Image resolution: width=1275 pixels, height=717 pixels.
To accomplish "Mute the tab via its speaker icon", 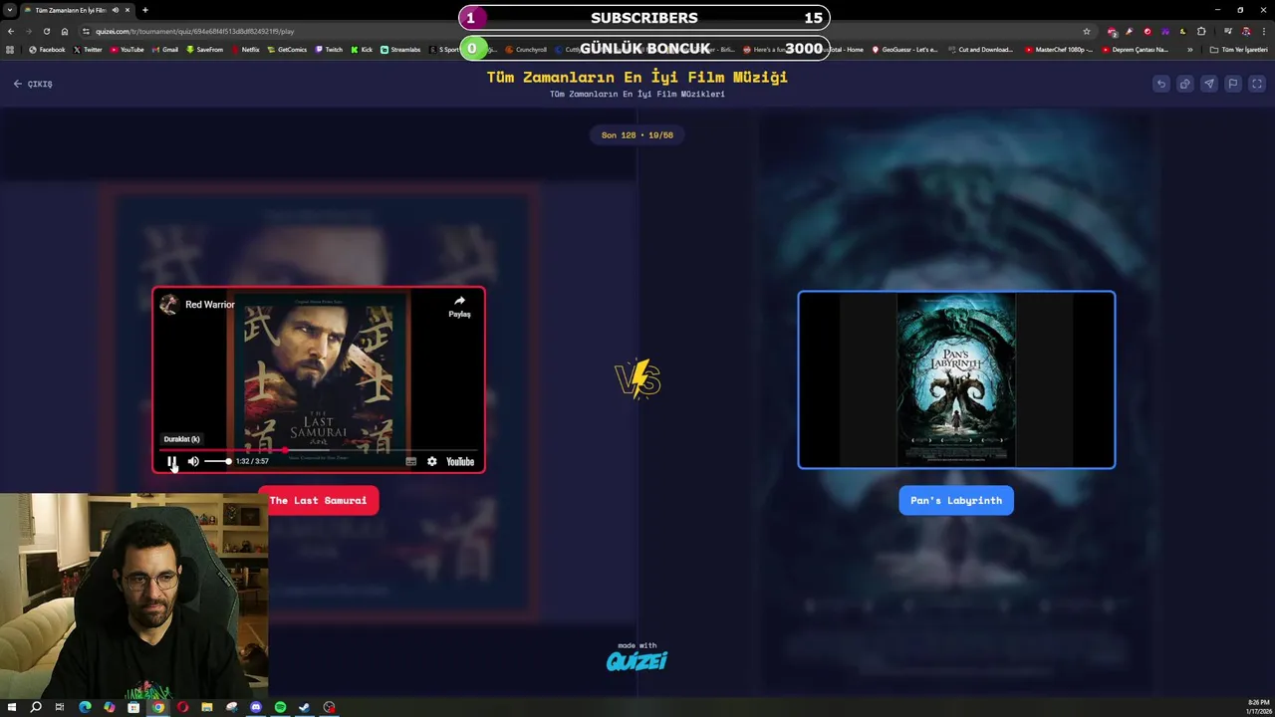I will [116, 10].
